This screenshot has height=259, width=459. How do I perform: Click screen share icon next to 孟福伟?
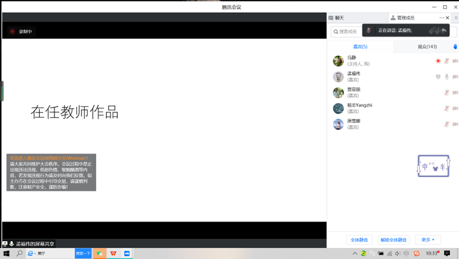(438, 77)
